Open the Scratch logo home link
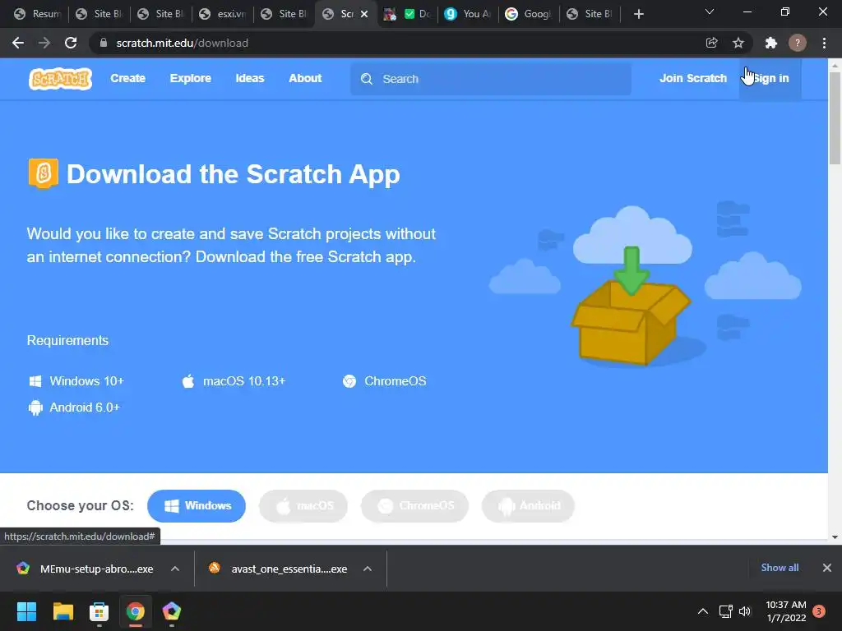Screen dimensions: 842x631 60,79
